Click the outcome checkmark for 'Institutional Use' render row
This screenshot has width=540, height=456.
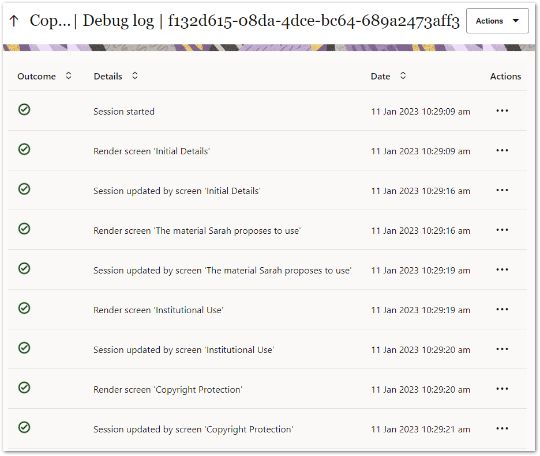pos(24,309)
